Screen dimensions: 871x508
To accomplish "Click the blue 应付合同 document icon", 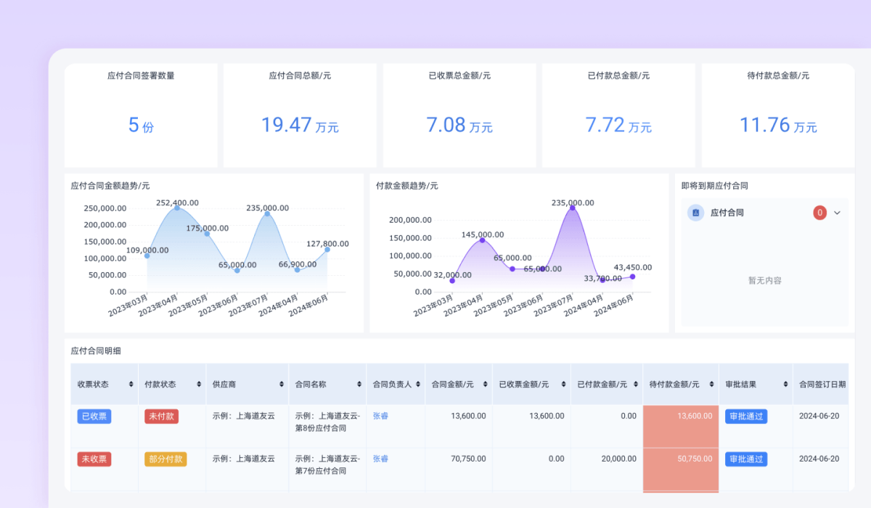I will [x=696, y=213].
